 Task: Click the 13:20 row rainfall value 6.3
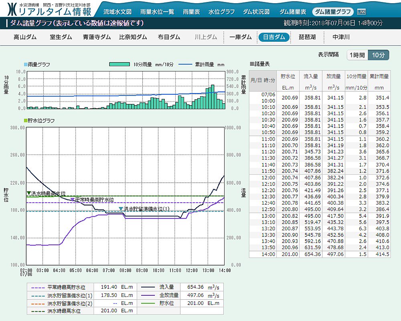pos(363,228)
